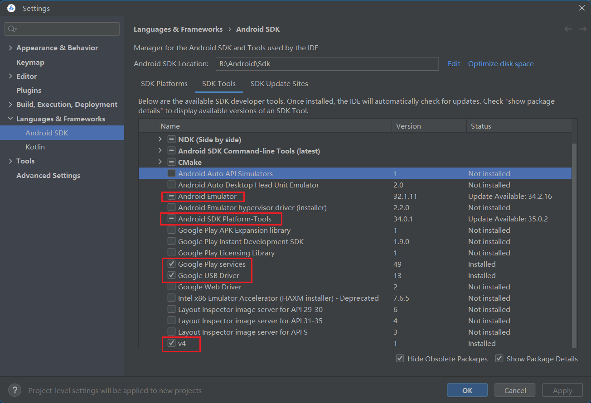Open the help question mark button

coord(15,390)
